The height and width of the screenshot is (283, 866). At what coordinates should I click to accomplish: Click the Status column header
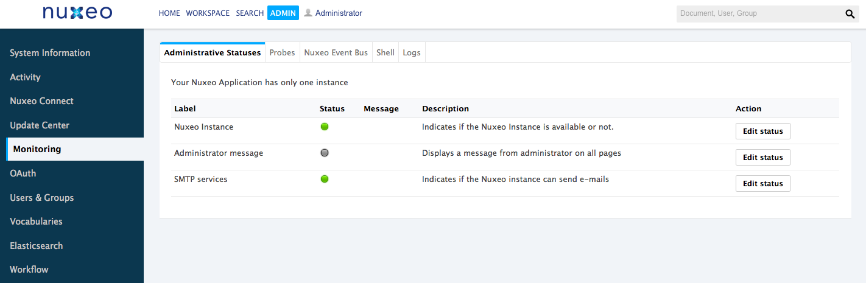point(332,109)
